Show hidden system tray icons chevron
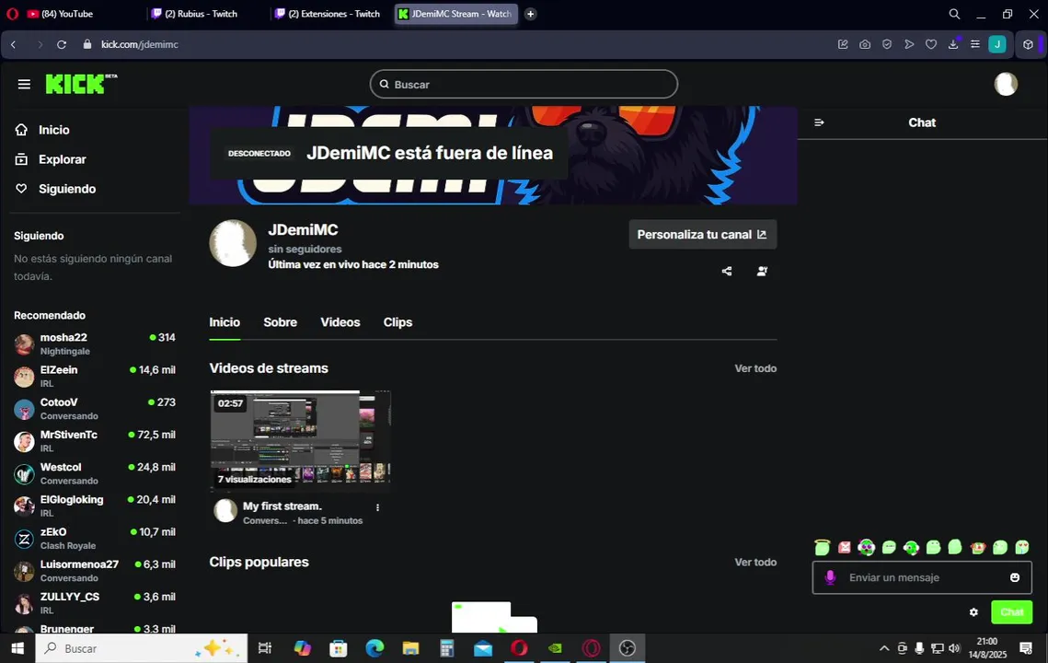 click(x=883, y=648)
